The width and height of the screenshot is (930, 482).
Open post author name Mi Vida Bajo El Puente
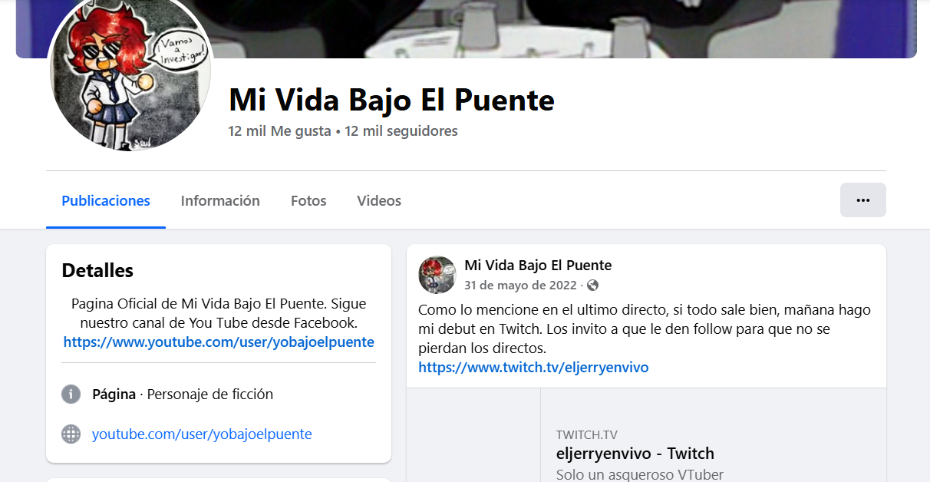coord(538,266)
